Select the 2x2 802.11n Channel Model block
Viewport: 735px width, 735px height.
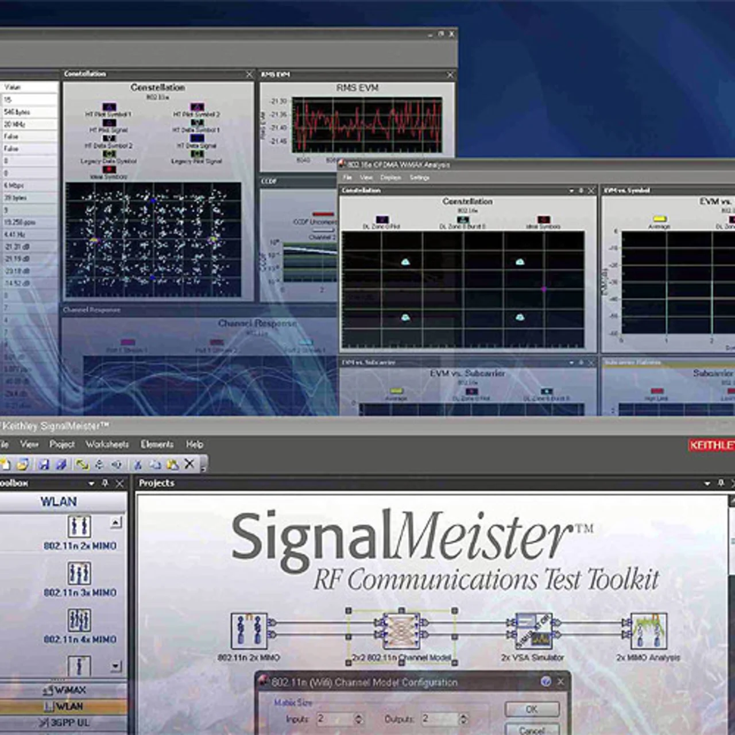click(401, 632)
